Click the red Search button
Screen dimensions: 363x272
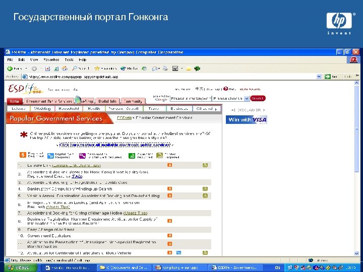coord(258,98)
